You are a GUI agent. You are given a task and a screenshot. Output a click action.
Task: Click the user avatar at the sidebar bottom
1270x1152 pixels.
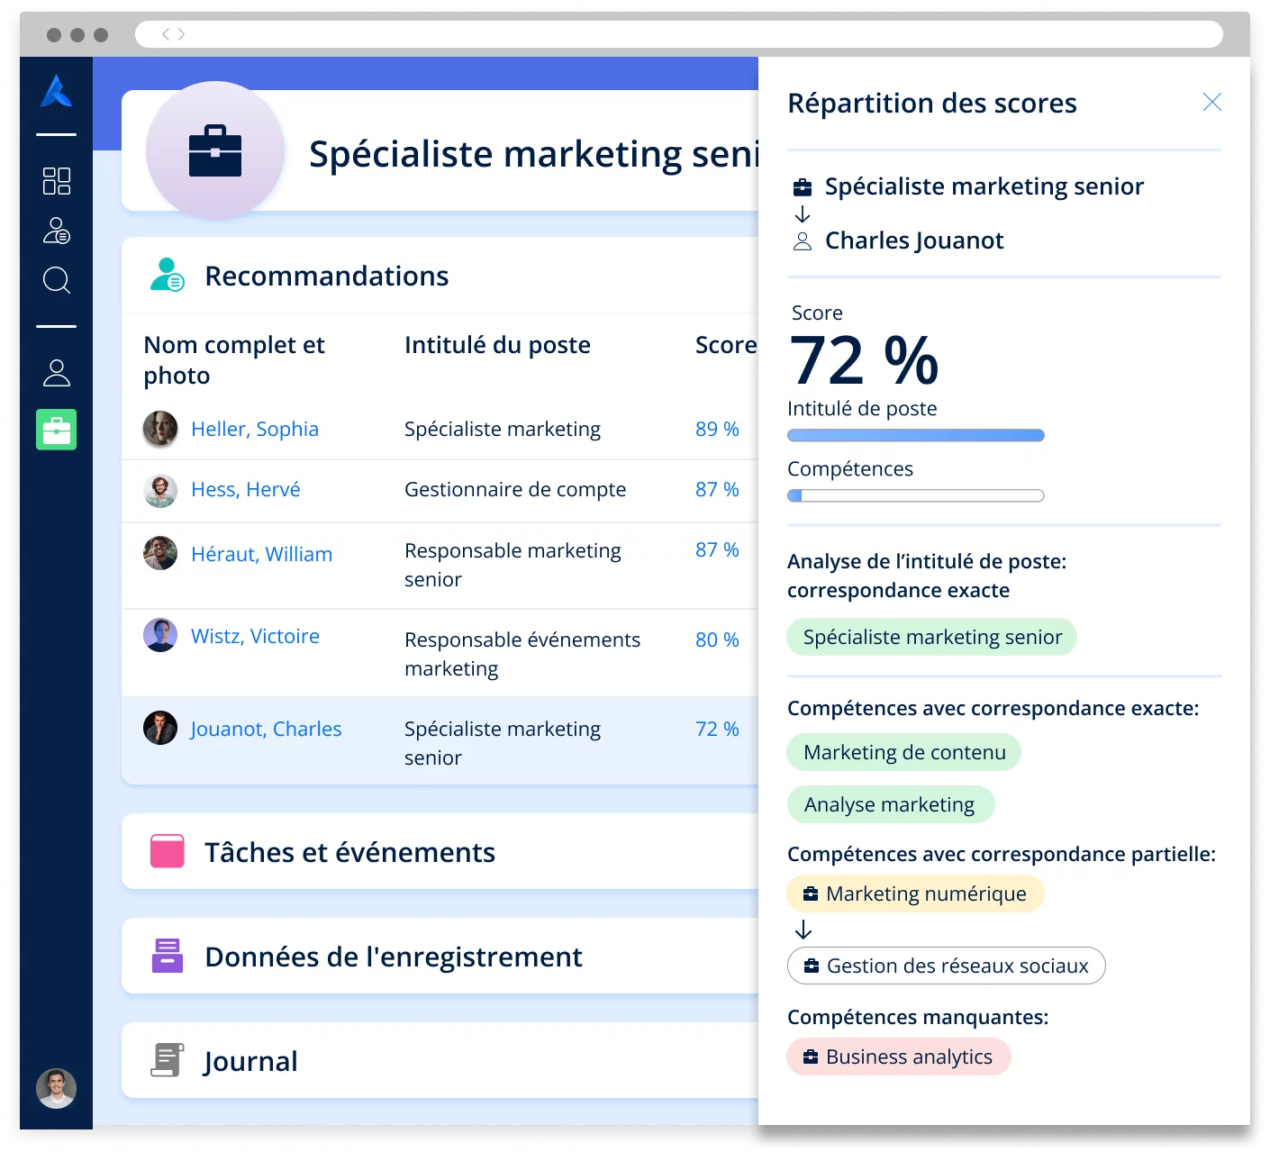(56, 1089)
